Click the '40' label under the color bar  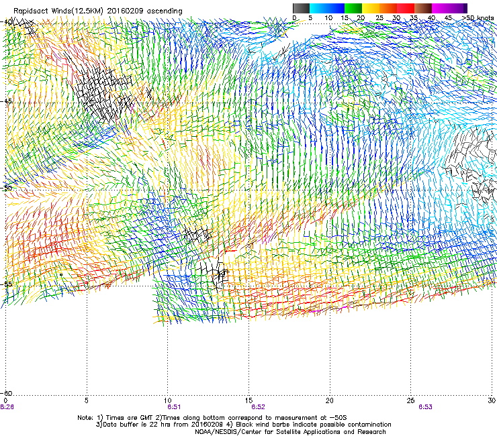(431, 17)
